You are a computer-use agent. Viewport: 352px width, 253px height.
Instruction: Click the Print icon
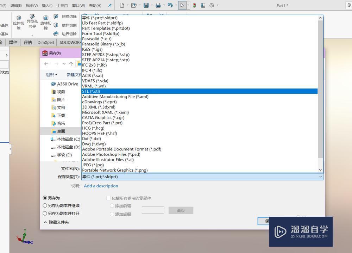coord(158,5)
